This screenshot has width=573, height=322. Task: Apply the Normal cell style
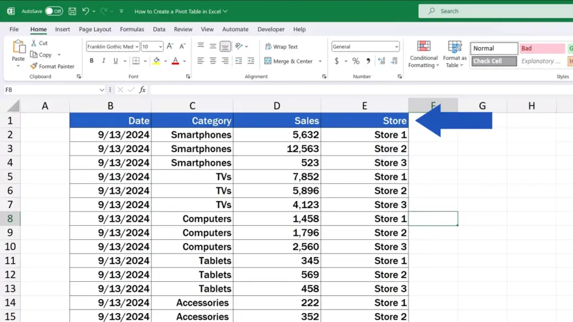tap(494, 48)
